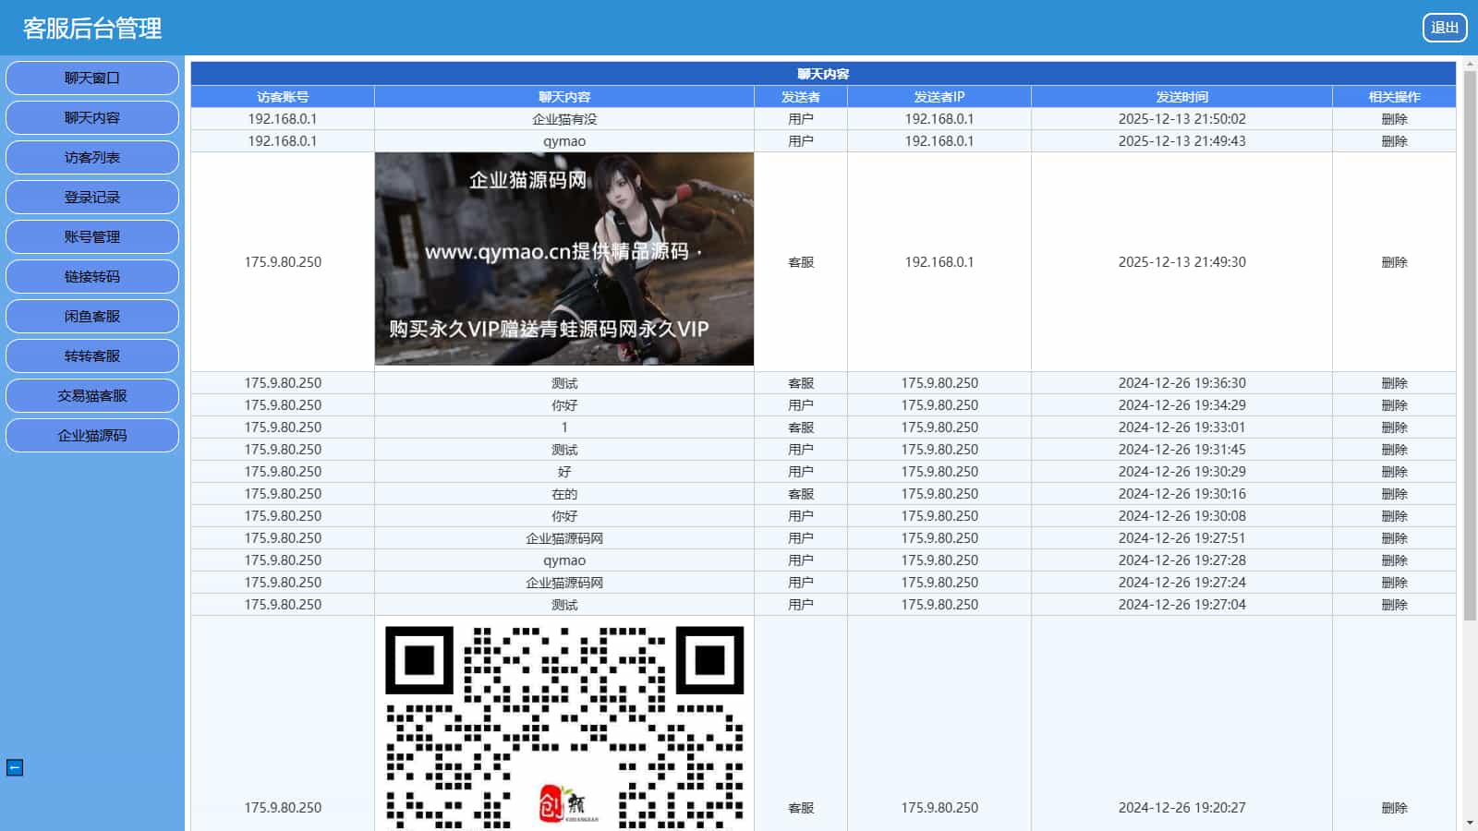Click the 交易猫客服 sidebar entry
This screenshot has width=1478, height=831.
pos(92,396)
